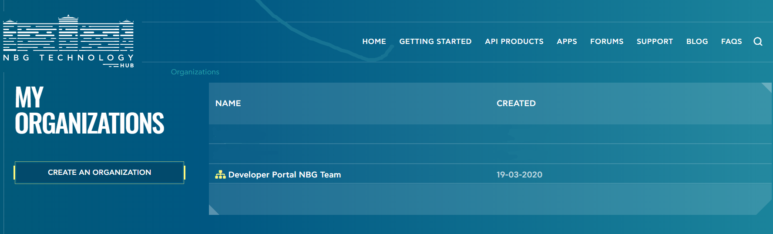Viewport: 773px width, 234px height.
Task: Click the NBG TECHNOLOGY wordmark text
Action: tap(68, 57)
